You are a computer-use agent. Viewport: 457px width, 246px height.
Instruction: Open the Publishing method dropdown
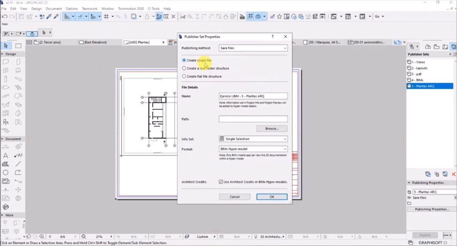click(x=253, y=48)
